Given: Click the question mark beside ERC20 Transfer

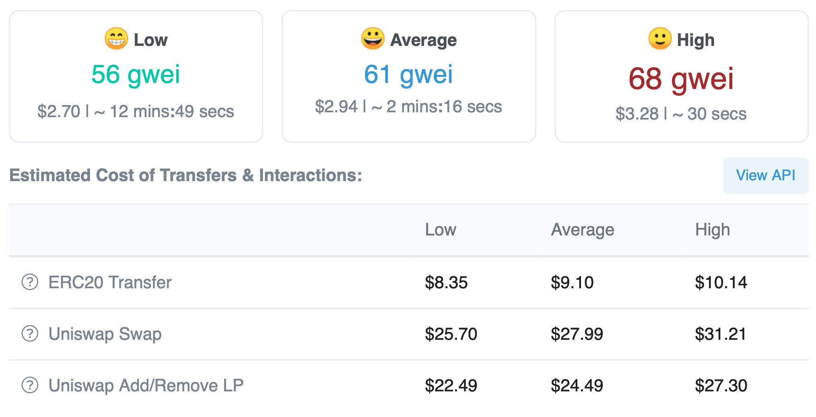Looking at the screenshot, I should 30,282.
